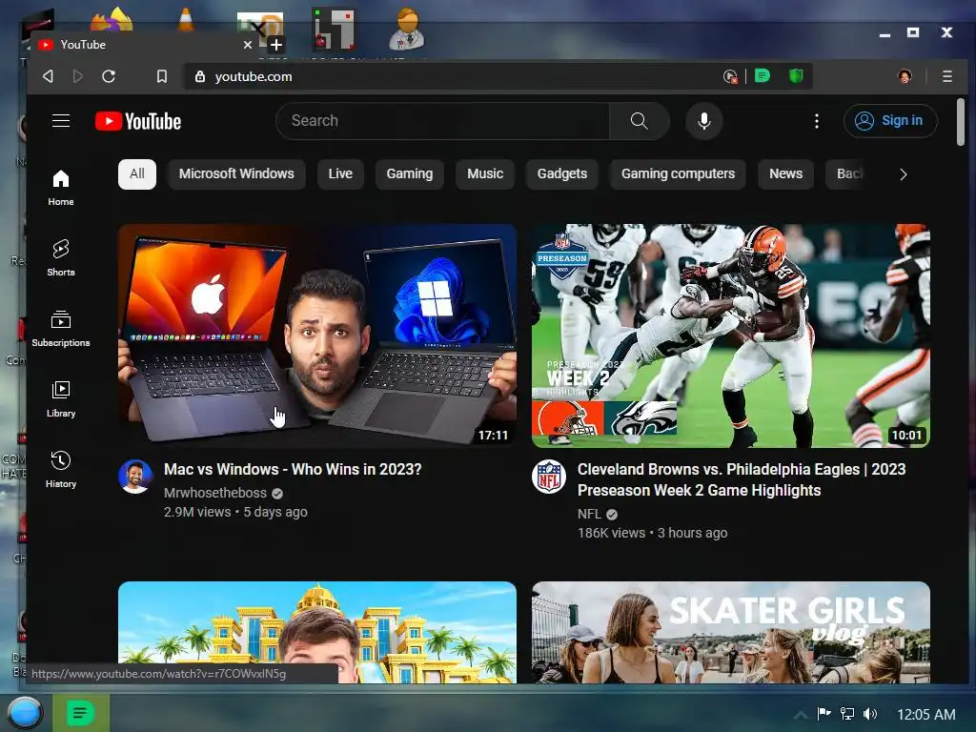Click Cleveland Browns vs. Philadelphia Eagles title
The width and height of the screenshot is (976, 732).
click(742, 480)
